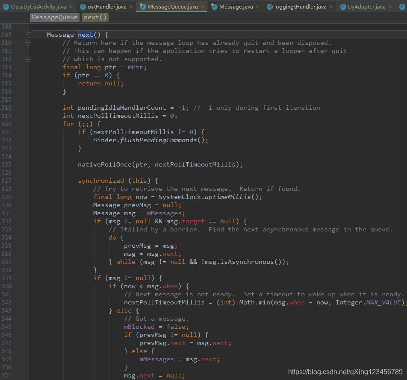The height and width of the screenshot is (380, 407).
Task: Click the next() breadcrumb
Action: 95,18
